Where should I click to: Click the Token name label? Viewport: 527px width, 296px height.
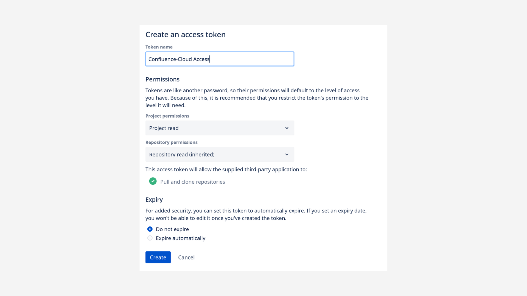[159, 47]
